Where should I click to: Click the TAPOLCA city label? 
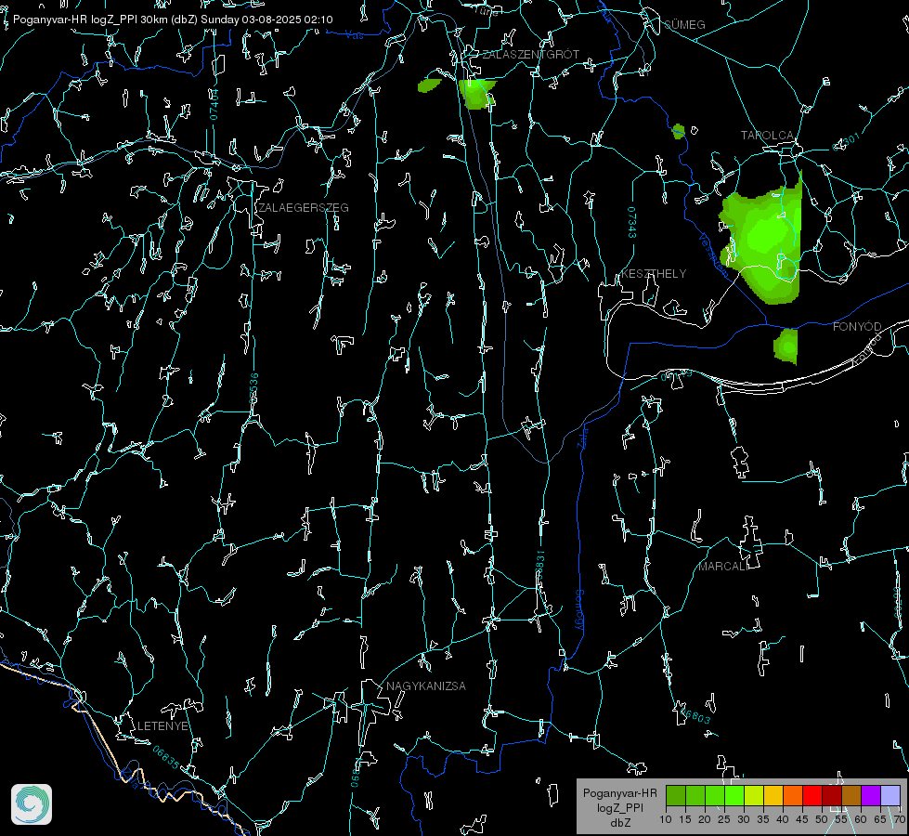pyautogui.click(x=767, y=136)
